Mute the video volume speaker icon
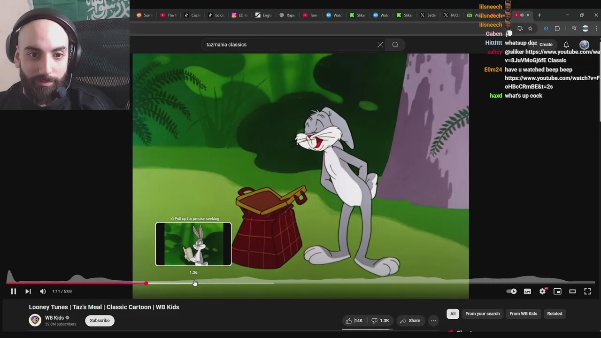The height and width of the screenshot is (338, 601). (43, 292)
